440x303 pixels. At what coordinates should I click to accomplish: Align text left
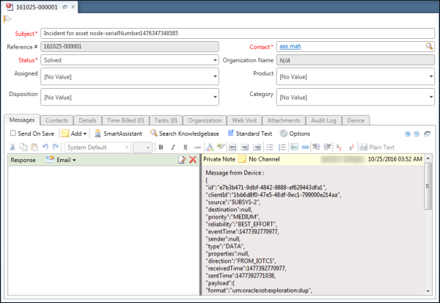pyautogui.click(x=232, y=147)
